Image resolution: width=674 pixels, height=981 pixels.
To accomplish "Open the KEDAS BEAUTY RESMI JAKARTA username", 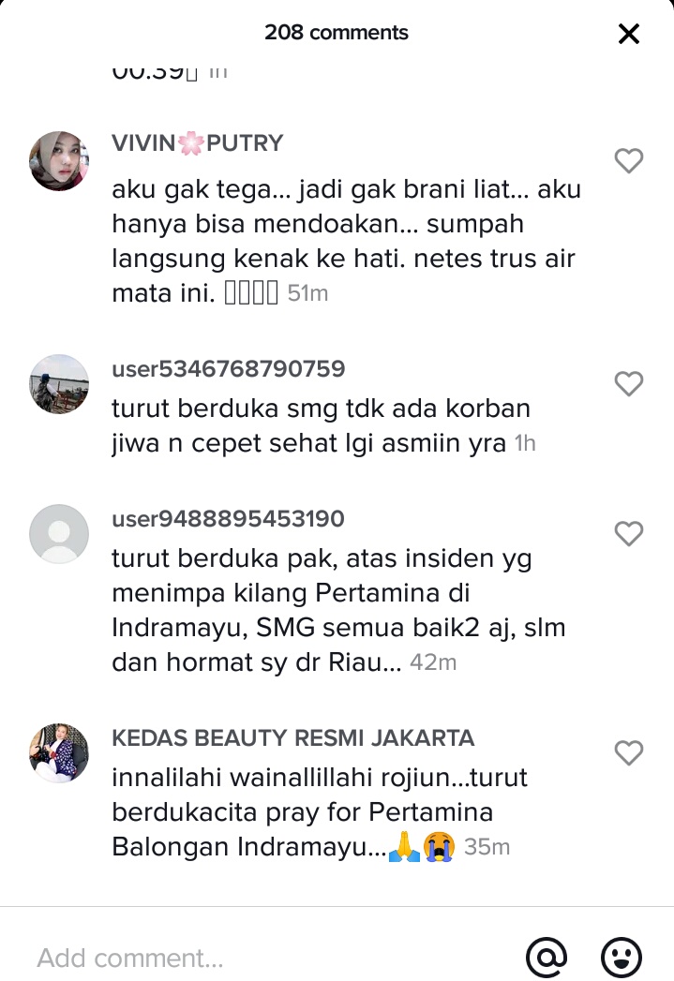I will 292,738.
